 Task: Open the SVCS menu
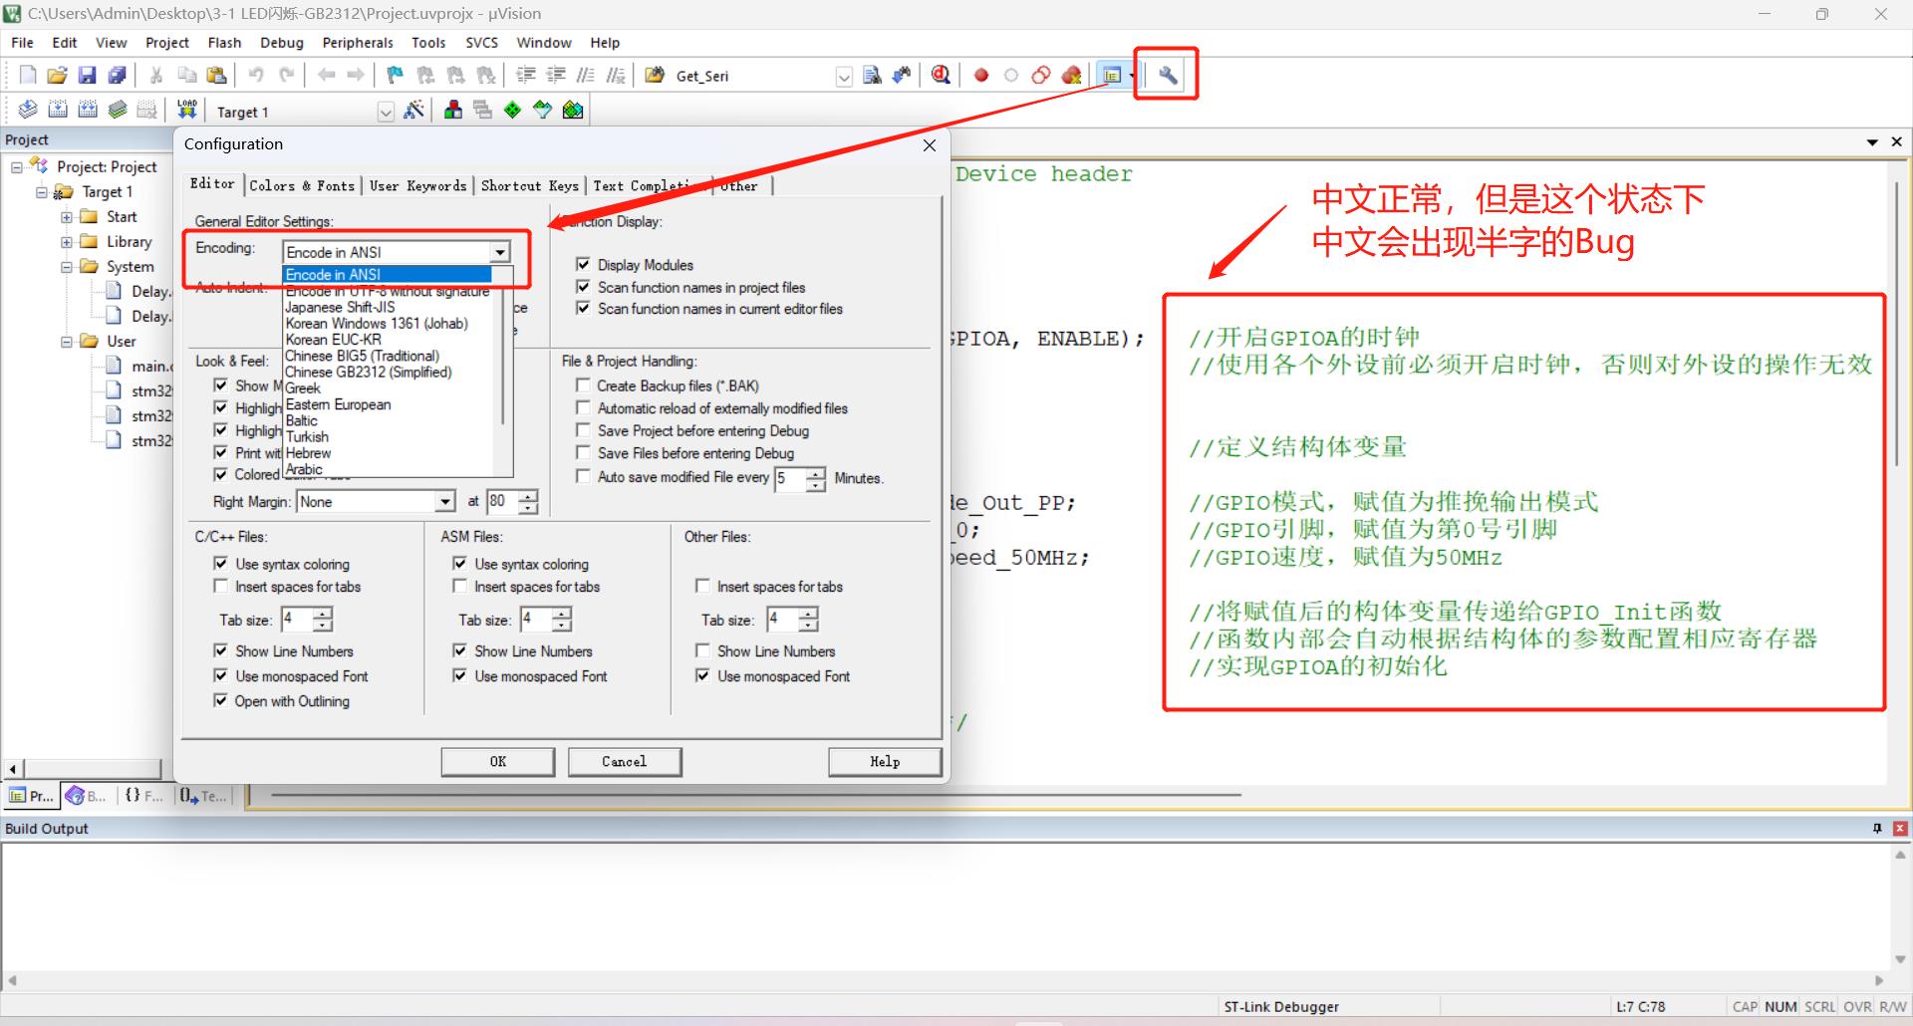click(x=481, y=43)
